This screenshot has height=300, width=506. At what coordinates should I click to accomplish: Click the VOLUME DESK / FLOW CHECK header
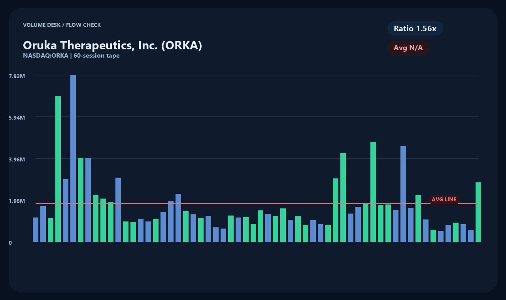[x=62, y=25]
